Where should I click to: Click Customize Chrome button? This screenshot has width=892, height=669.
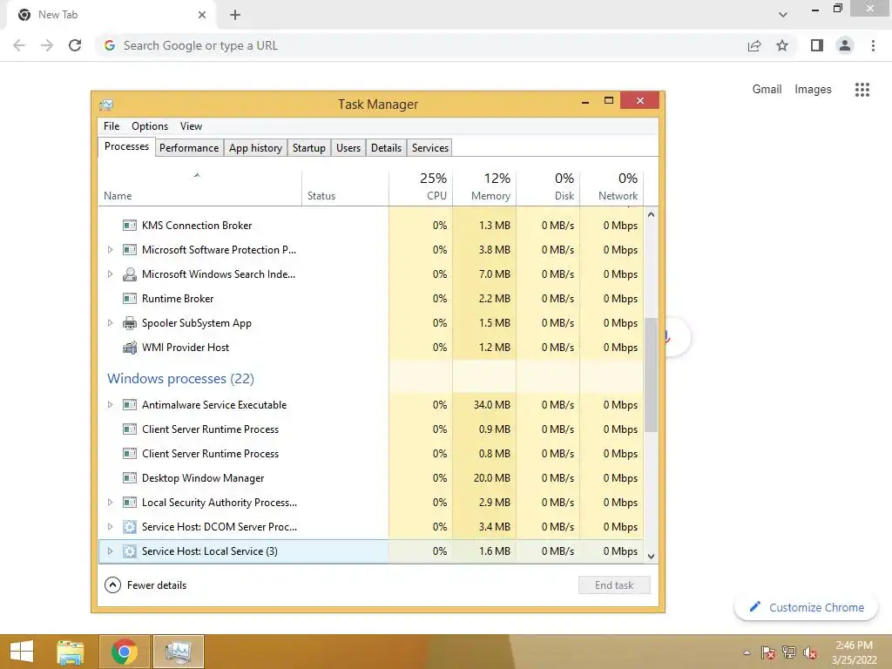point(806,607)
